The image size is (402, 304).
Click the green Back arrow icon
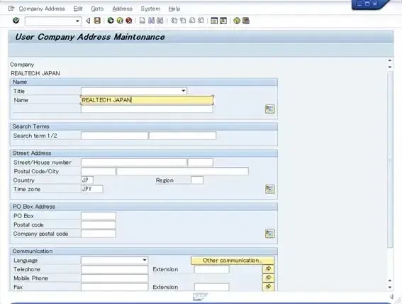tap(111, 21)
